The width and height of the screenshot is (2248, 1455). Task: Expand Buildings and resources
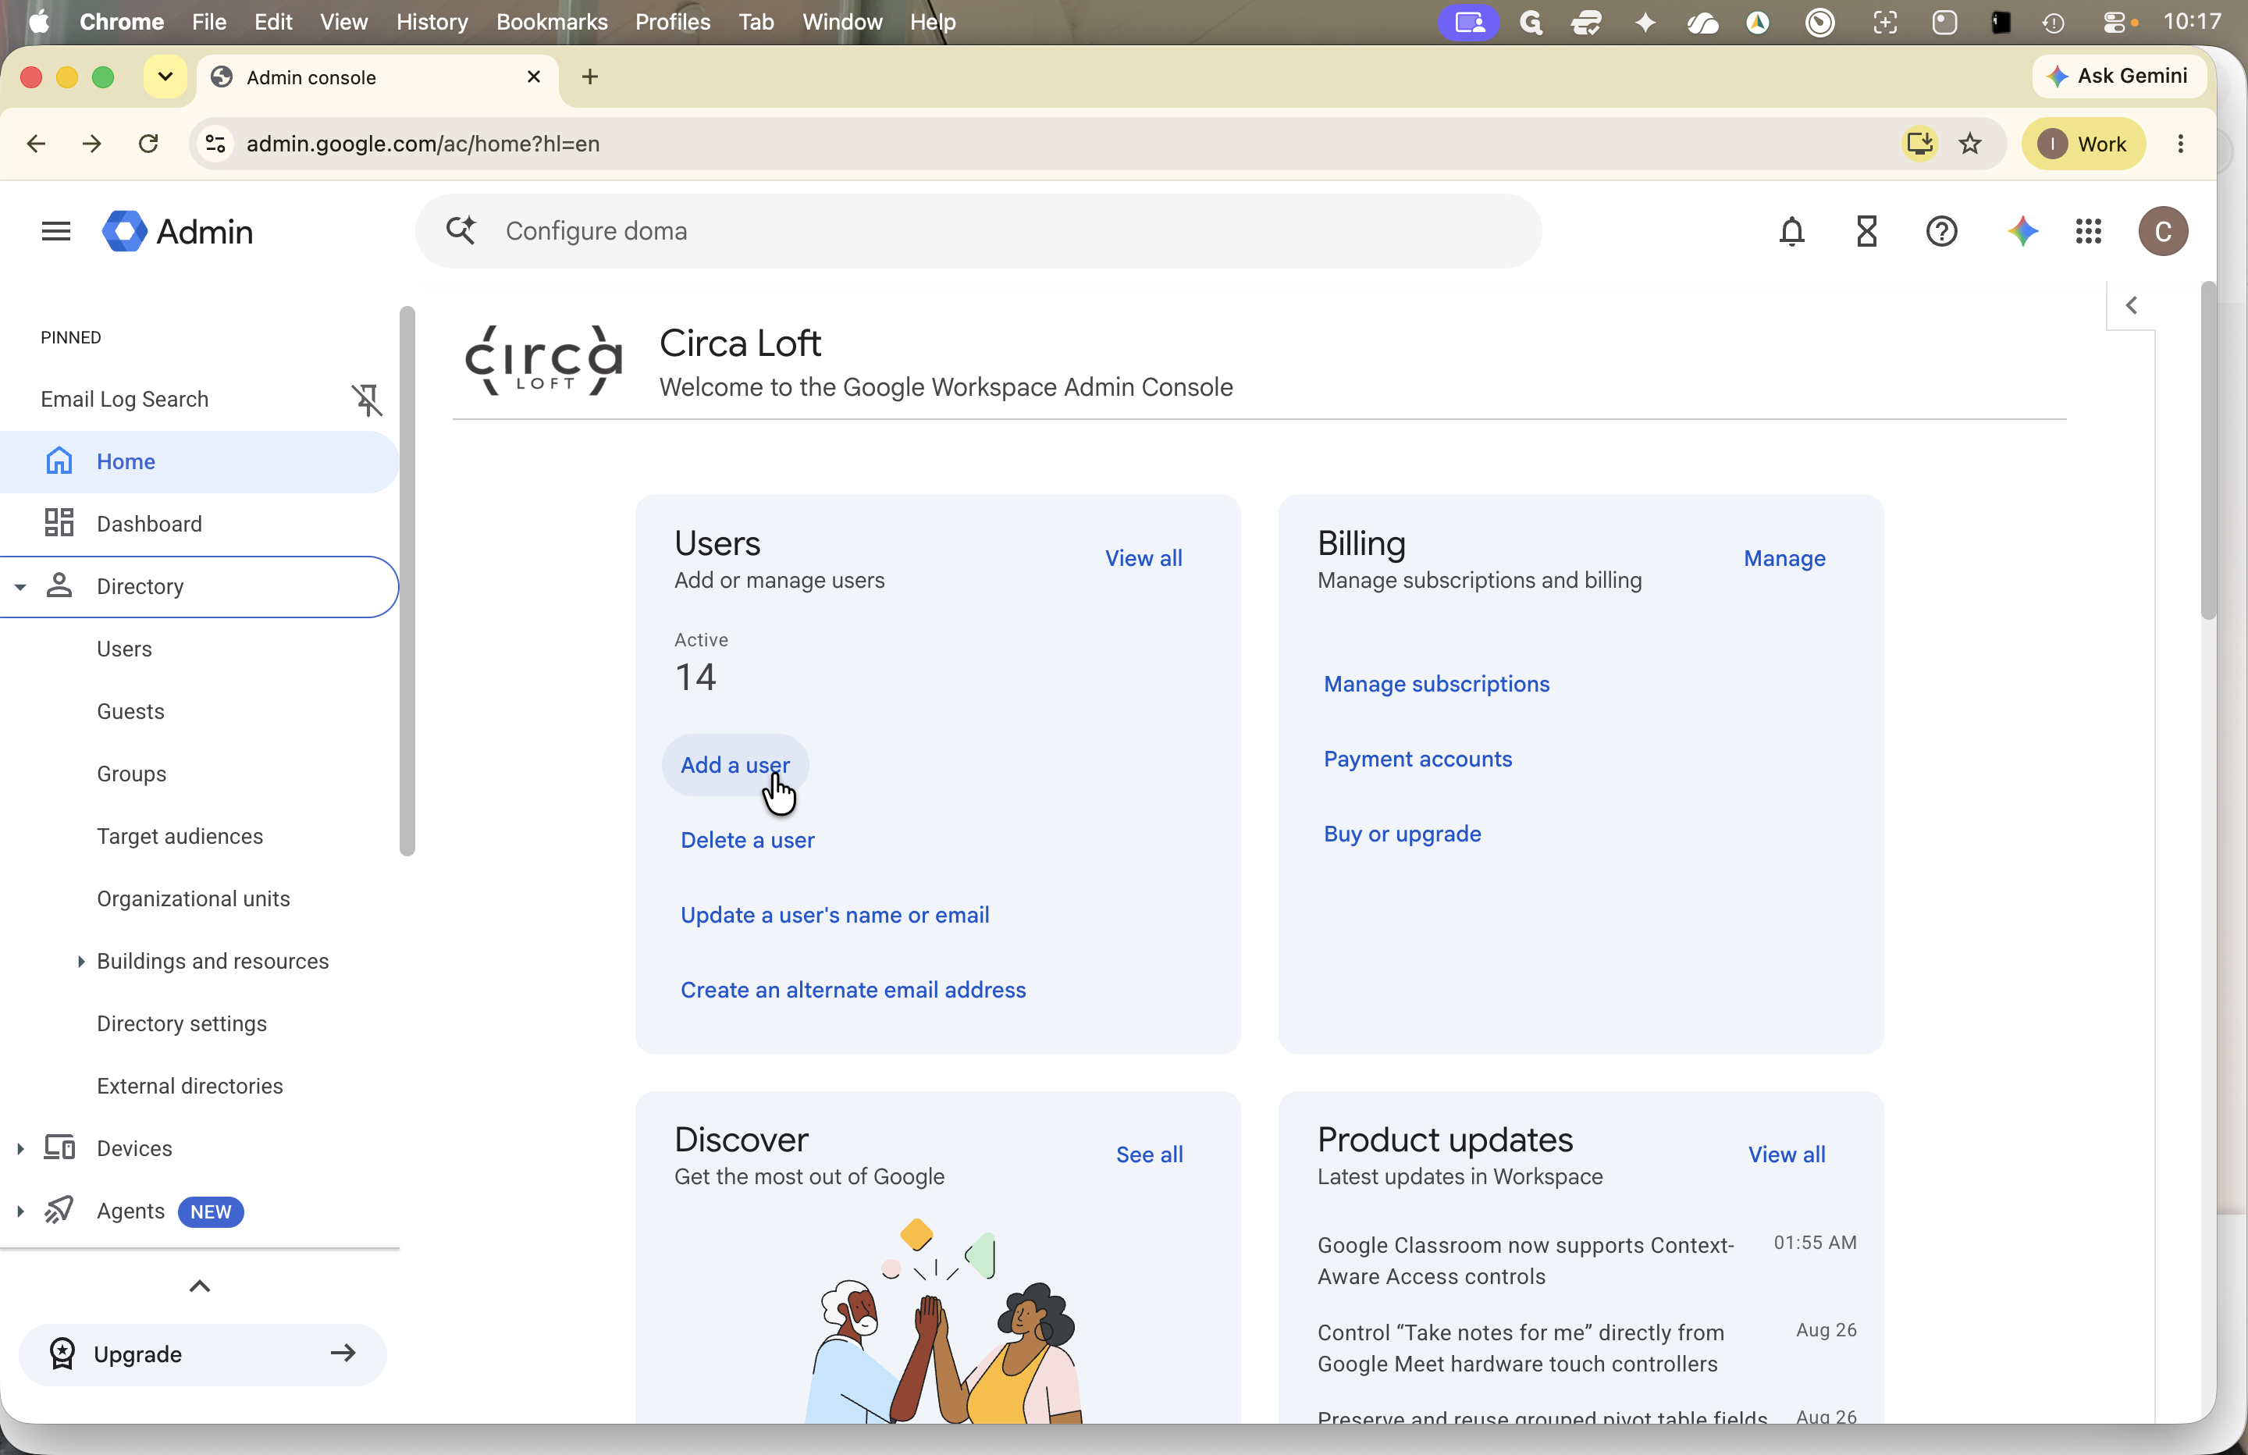tap(80, 962)
